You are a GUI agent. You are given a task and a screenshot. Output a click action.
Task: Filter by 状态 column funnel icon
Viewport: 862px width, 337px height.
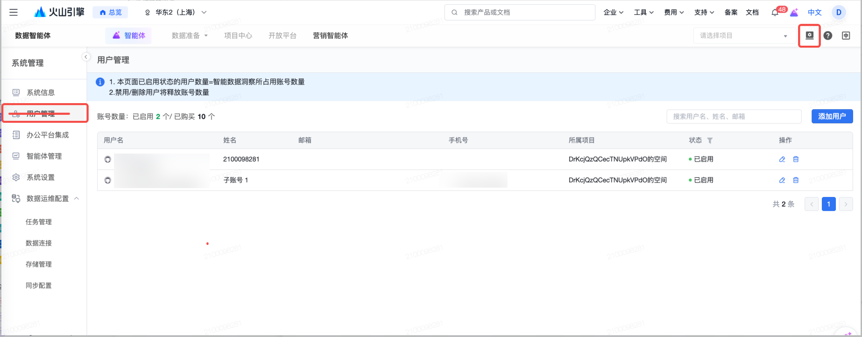tap(710, 140)
